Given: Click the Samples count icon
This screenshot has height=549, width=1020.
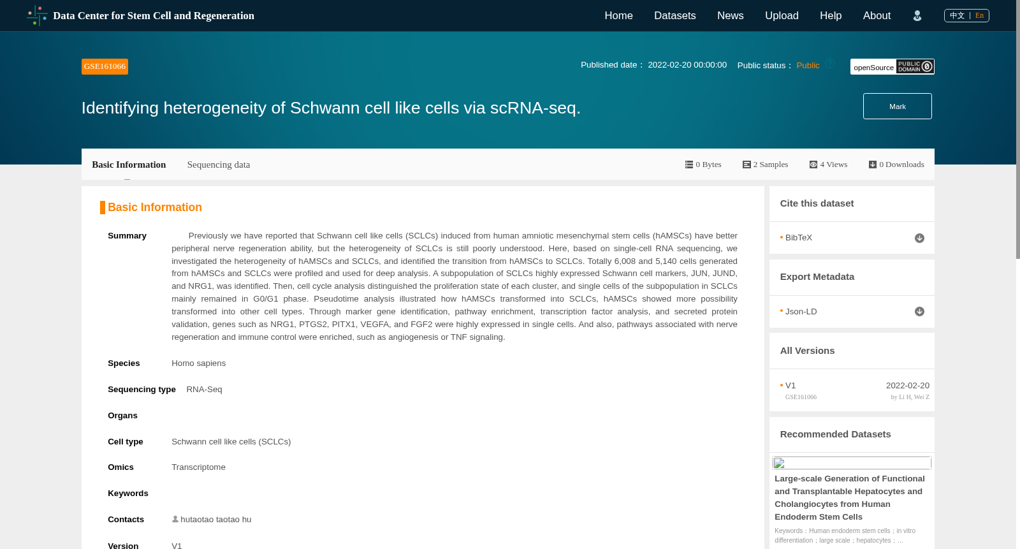Looking at the screenshot, I should [x=747, y=165].
